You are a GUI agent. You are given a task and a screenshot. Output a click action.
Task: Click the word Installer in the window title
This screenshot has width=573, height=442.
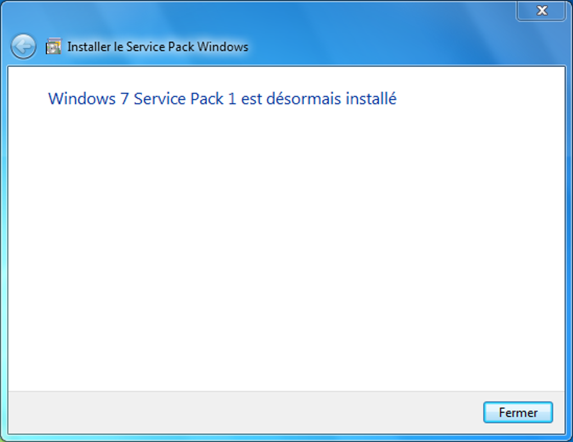click(x=89, y=47)
